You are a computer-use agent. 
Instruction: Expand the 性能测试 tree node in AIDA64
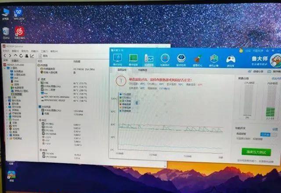coord(8,138)
